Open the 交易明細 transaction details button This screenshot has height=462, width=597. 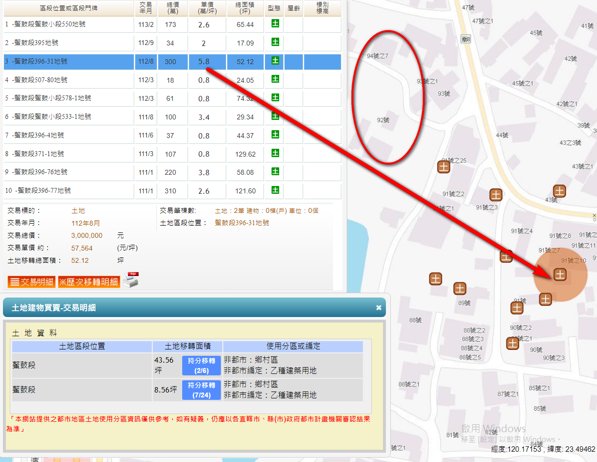click(32, 282)
